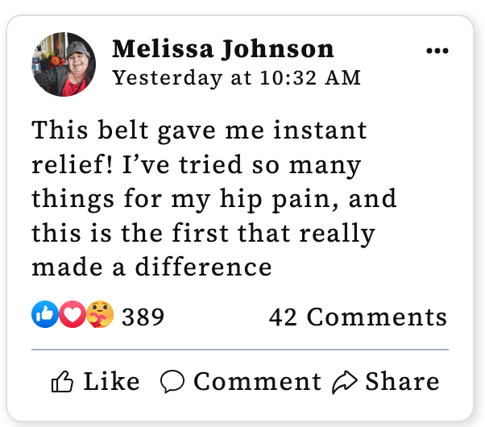
Task: Click the "this is the first that really" line
Action: click(x=203, y=234)
